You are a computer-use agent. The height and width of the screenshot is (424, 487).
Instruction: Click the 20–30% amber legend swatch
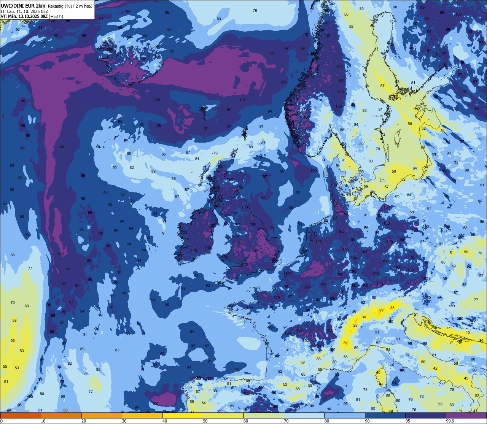click(x=102, y=415)
